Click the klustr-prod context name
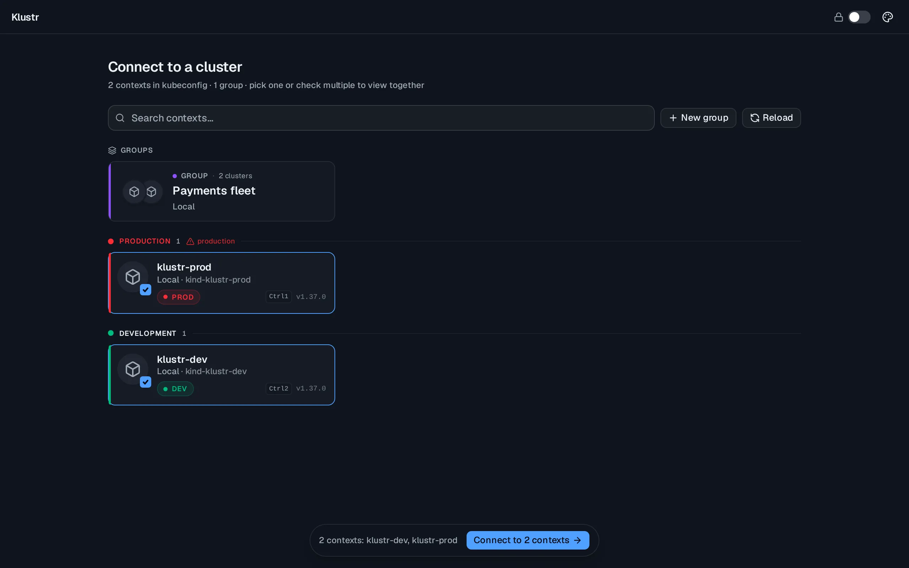Screen dimensions: 909x568 (x=184, y=267)
